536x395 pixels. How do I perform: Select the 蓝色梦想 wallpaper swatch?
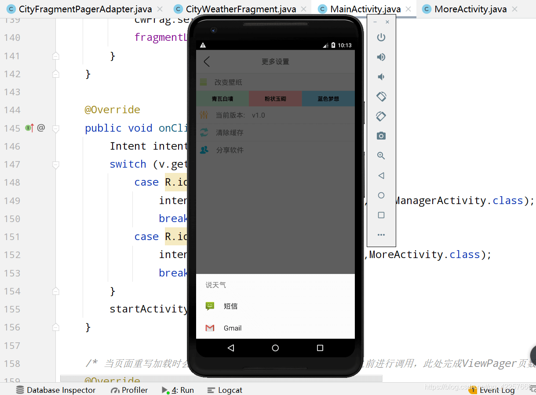click(x=328, y=98)
